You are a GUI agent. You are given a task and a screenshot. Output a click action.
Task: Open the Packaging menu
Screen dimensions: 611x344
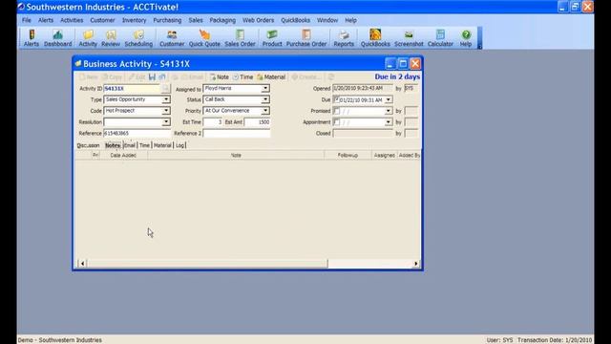[x=222, y=20]
